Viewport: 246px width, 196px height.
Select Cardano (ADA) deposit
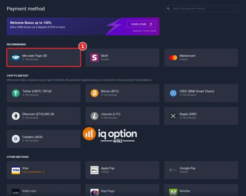point(44,139)
